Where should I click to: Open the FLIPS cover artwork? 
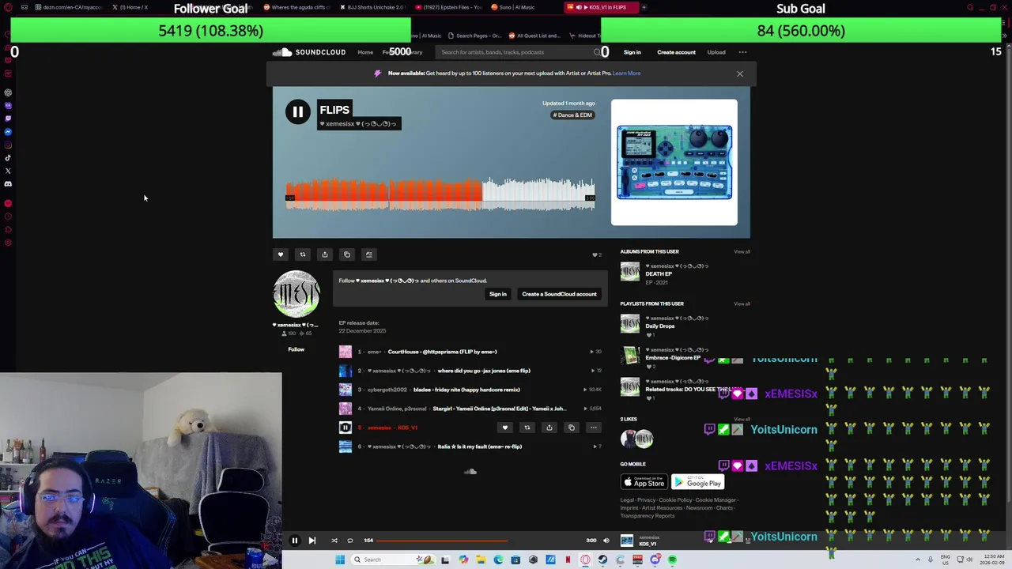[674, 162]
